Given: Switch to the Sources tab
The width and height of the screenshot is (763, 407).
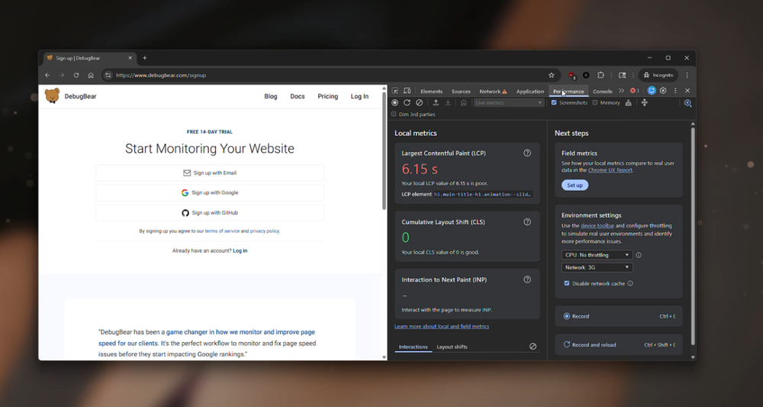Looking at the screenshot, I should click(461, 92).
